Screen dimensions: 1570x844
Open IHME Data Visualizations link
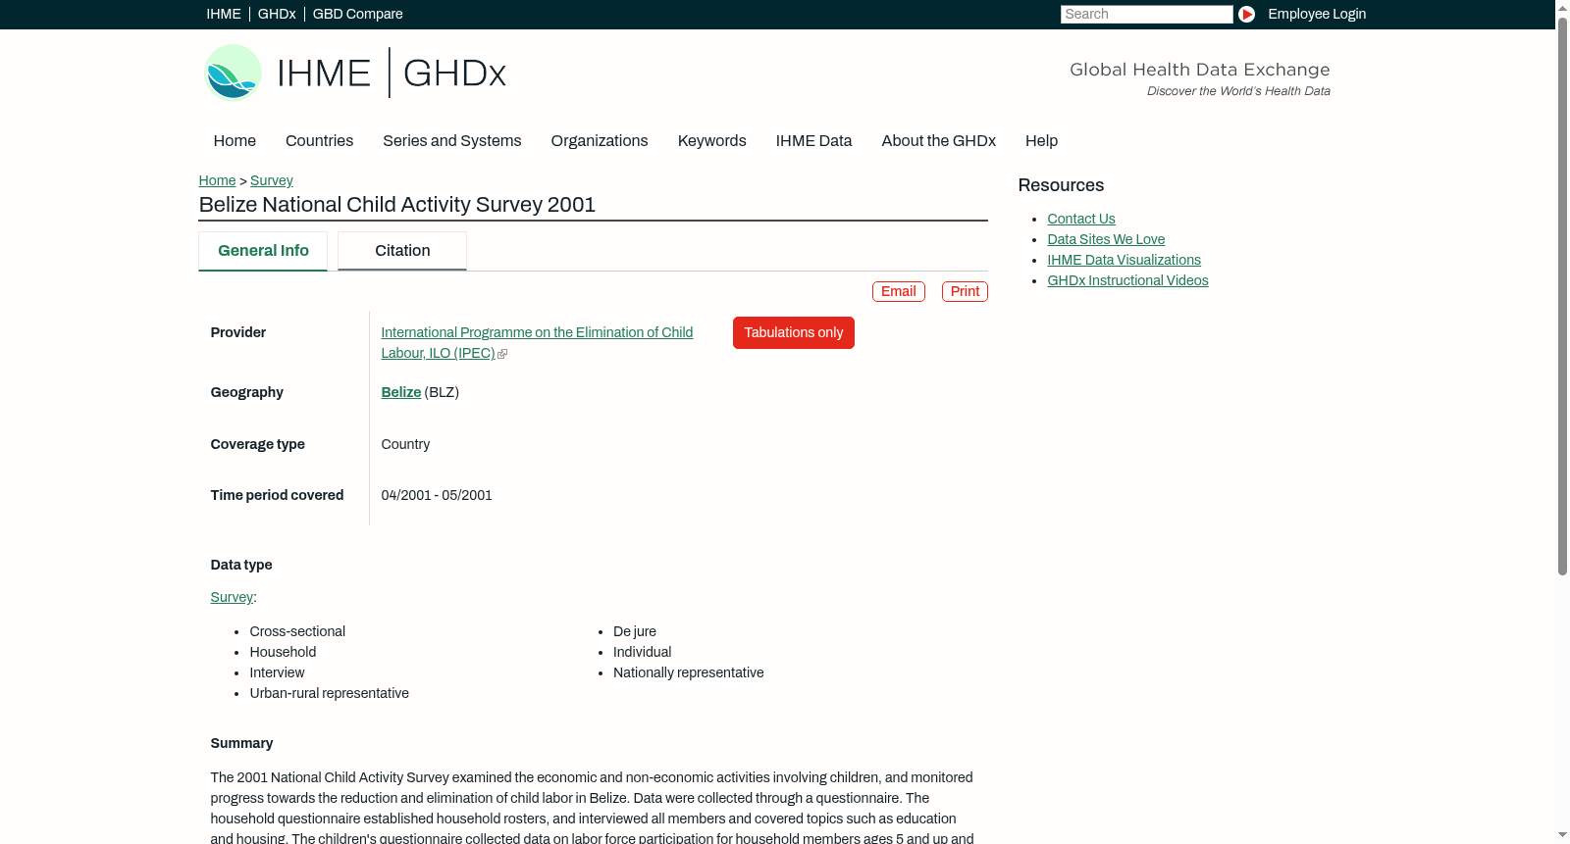tap(1125, 260)
